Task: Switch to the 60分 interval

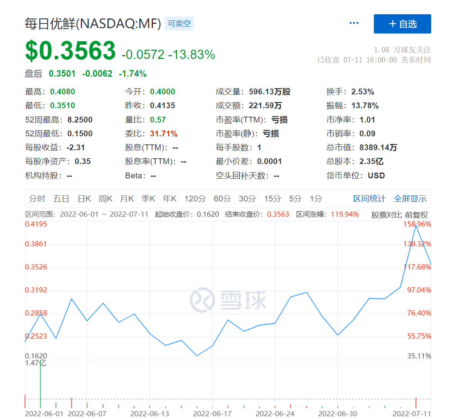Action: (222, 199)
